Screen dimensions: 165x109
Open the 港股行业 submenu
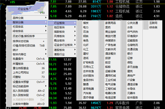point(62,55)
